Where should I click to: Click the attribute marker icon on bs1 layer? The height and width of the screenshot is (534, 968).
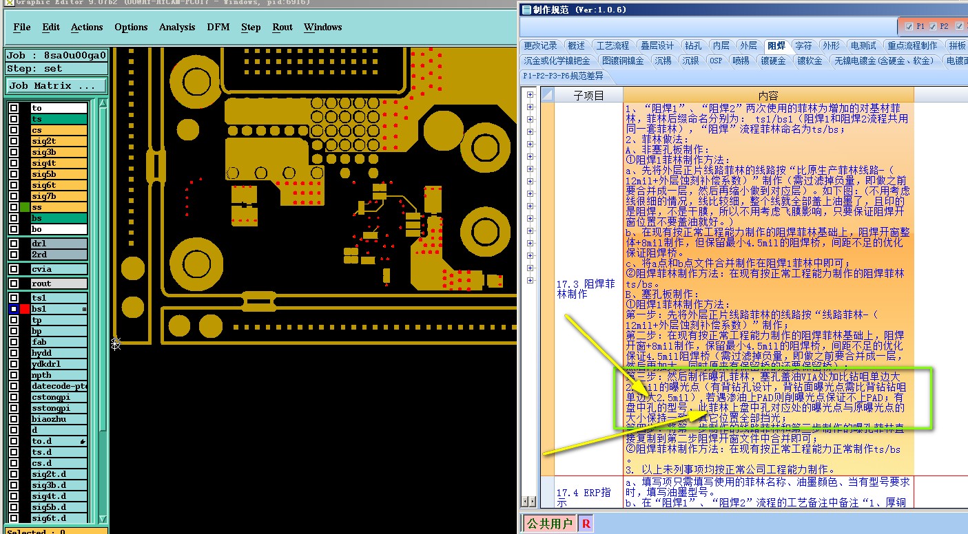click(85, 310)
